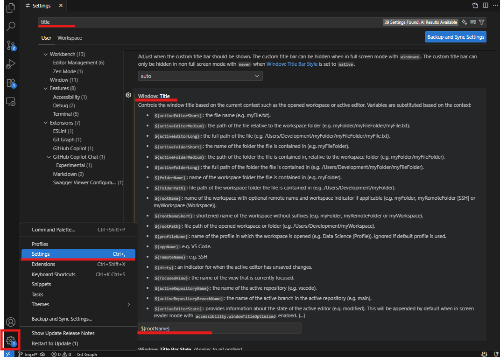Click the Open Settings (JSON) icon
Image resolution: width=500 pixels, height=357 pixels.
coord(475,6)
